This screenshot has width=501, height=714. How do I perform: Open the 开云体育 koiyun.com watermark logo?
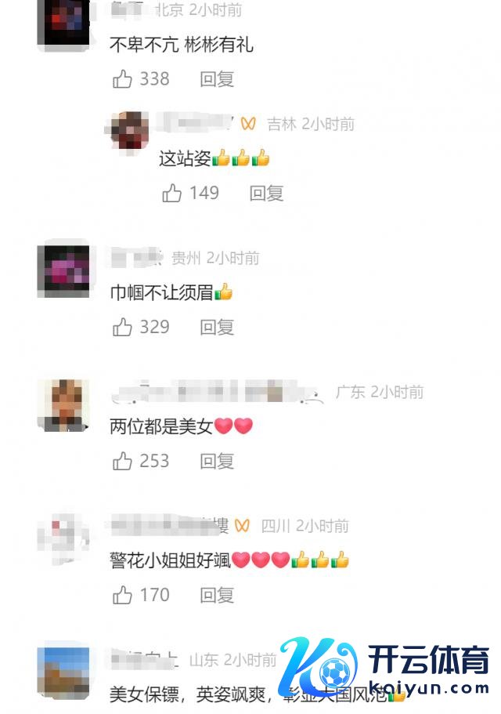(x=384, y=667)
